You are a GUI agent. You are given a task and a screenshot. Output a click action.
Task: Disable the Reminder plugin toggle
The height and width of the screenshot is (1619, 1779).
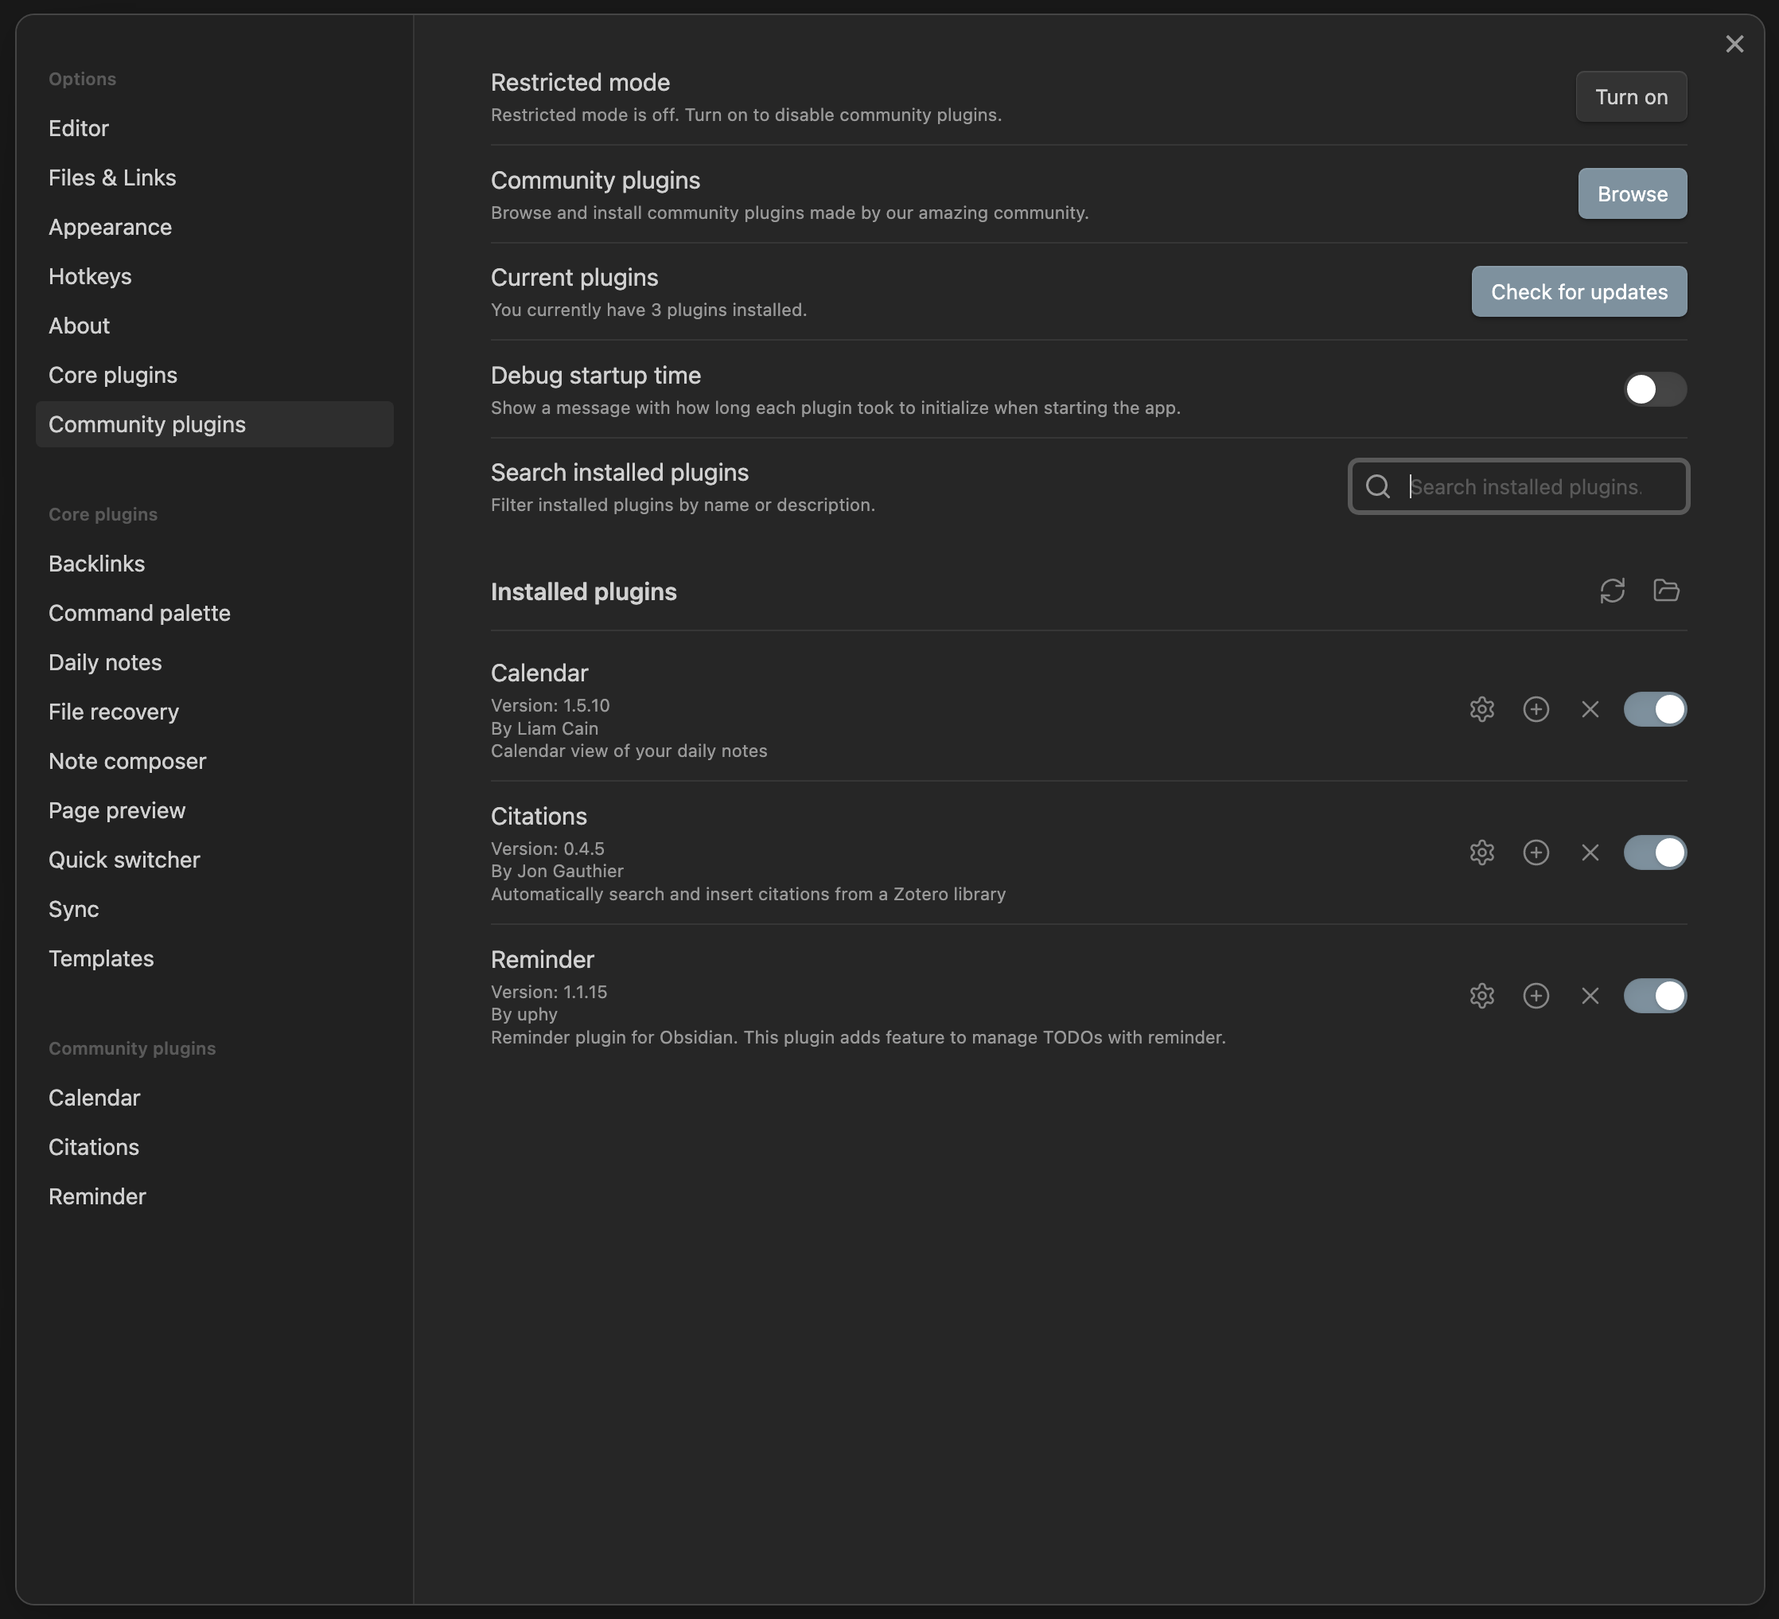pyautogui.click(x=1655, y=996)
